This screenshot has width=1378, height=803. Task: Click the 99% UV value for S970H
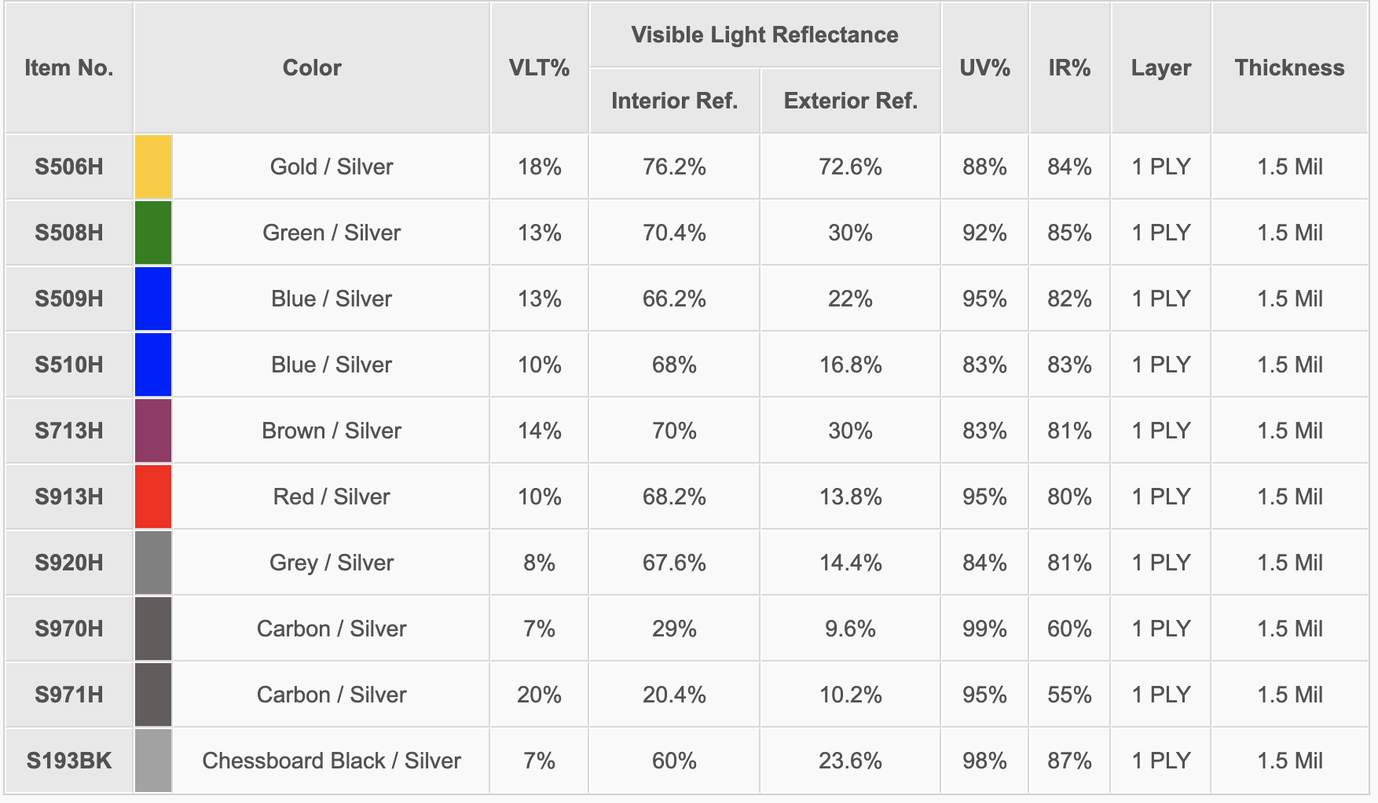click(x=984, y=629)
